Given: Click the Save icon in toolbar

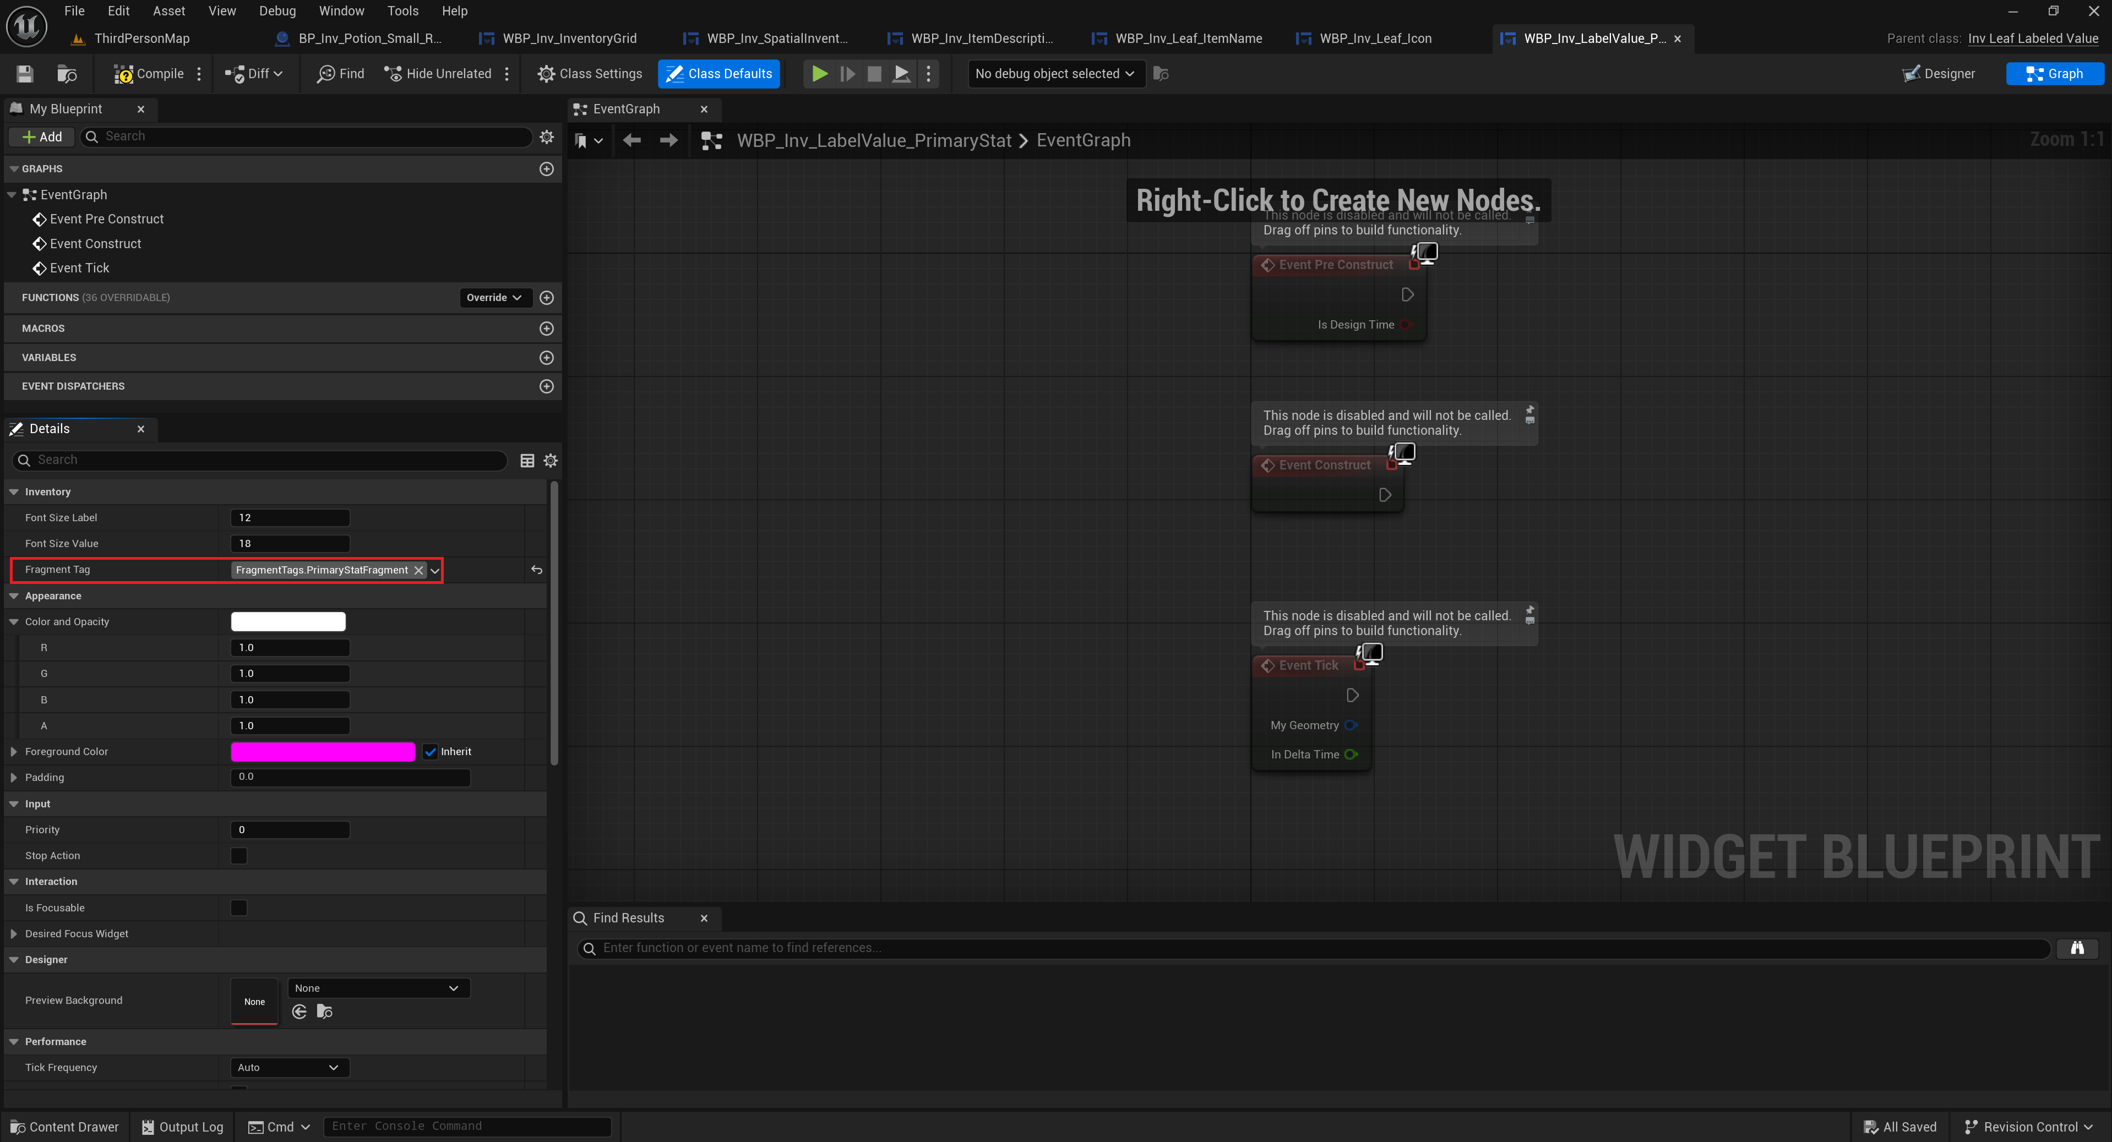Looking at the screenshot, I should point(25,74).
